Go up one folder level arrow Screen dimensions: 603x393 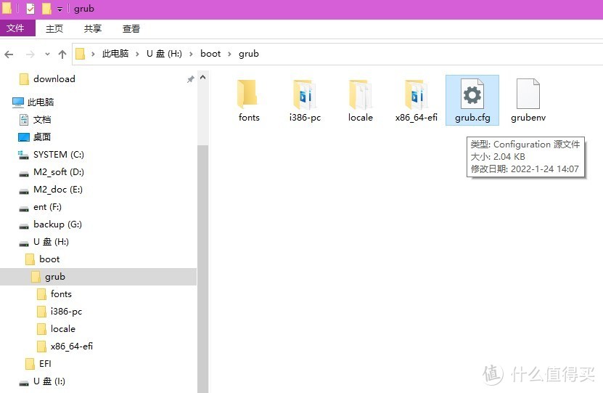pos(62,54)
